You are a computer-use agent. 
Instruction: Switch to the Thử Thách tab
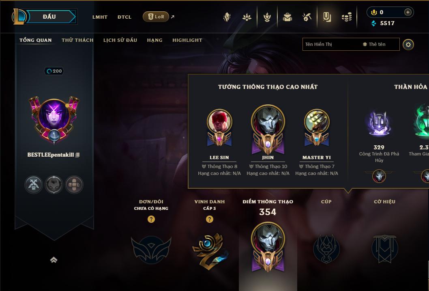77,40
